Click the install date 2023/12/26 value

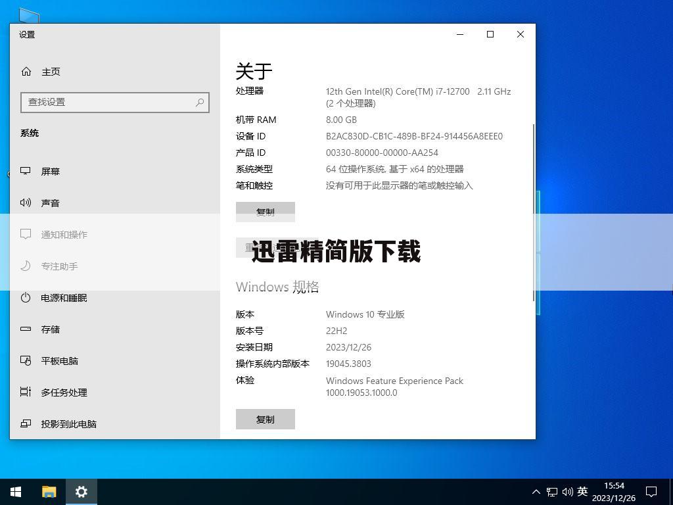point(348,347)
